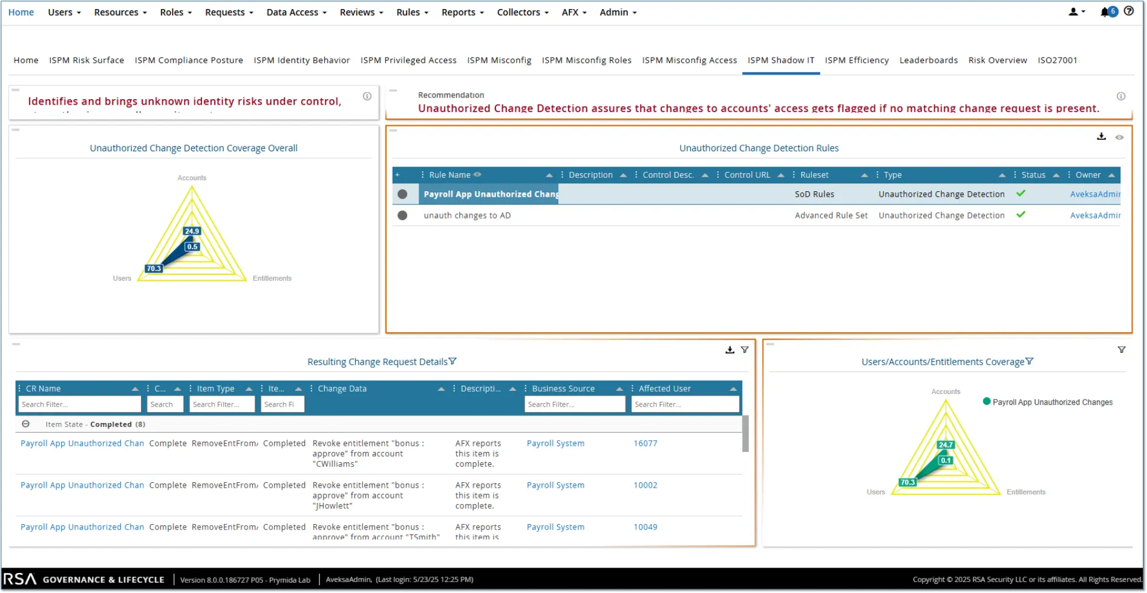Collapse the Item State Completed group
Screen dimensions: 1147x593
25,425
